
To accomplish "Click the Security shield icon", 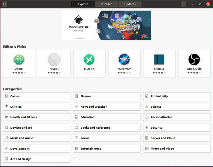I will click(147, 128).
